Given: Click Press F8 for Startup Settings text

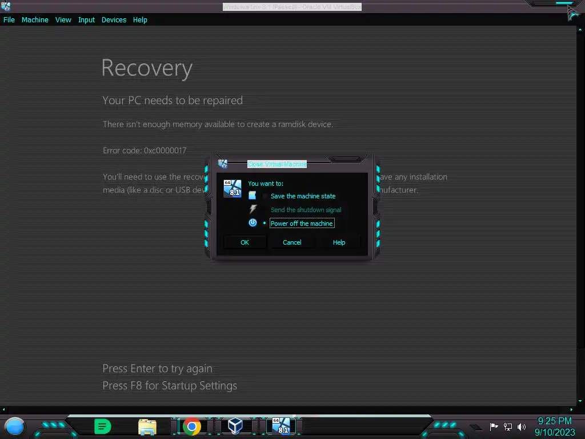Looking at the screenshot, I should point(170,386).
